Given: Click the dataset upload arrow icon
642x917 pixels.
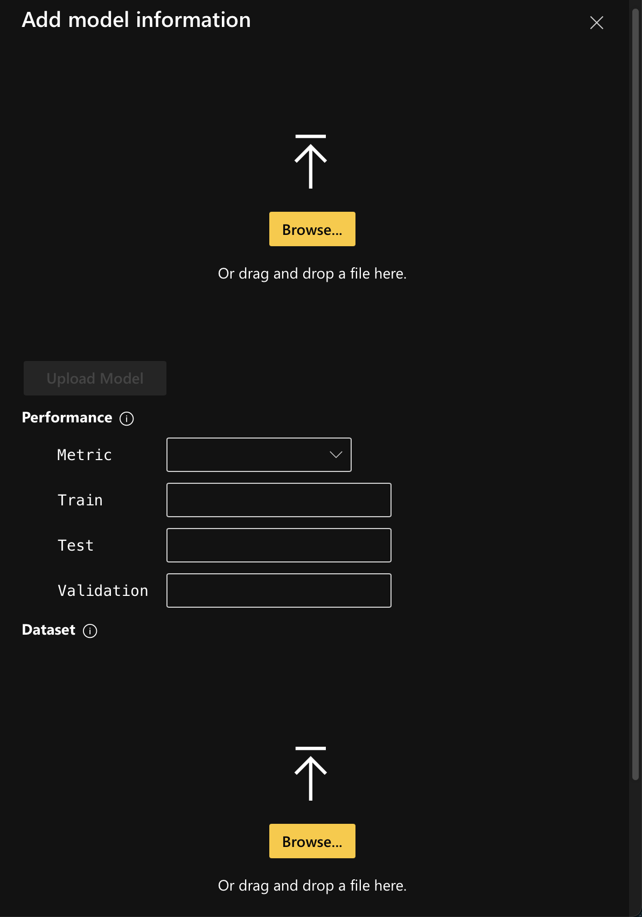Looking at the screenshot, I should (311, 774).
